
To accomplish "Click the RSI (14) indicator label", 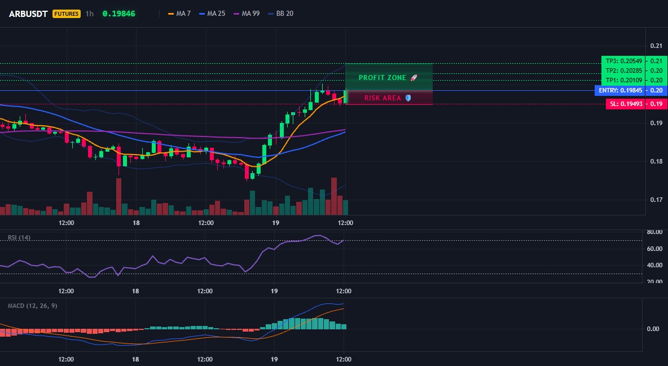I will click(19, 238).
